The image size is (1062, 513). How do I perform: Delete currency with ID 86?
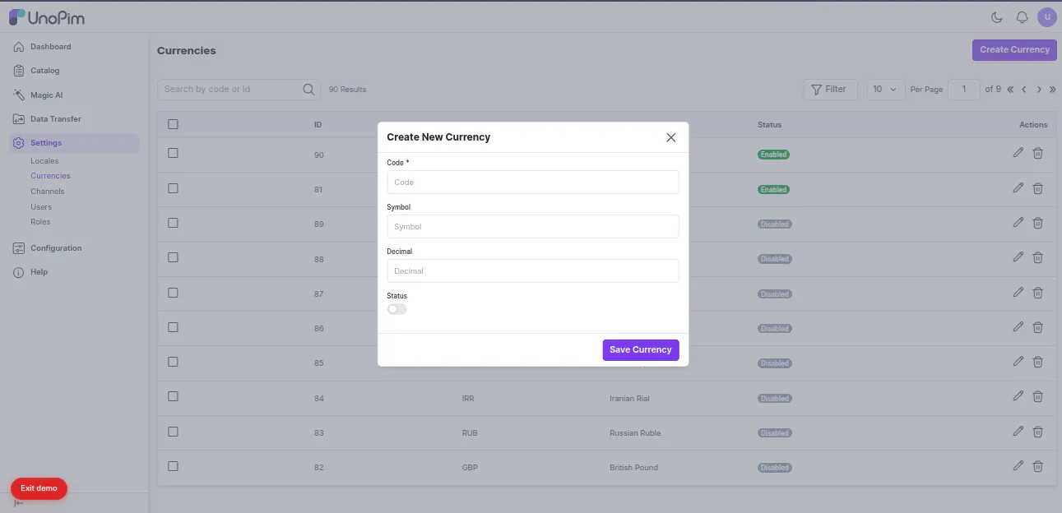click(1038, 327)
